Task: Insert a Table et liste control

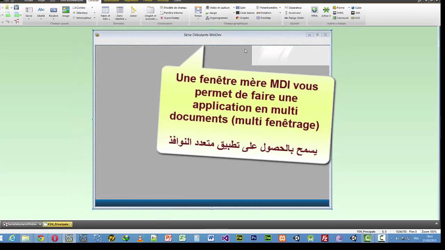Action: 105,13
